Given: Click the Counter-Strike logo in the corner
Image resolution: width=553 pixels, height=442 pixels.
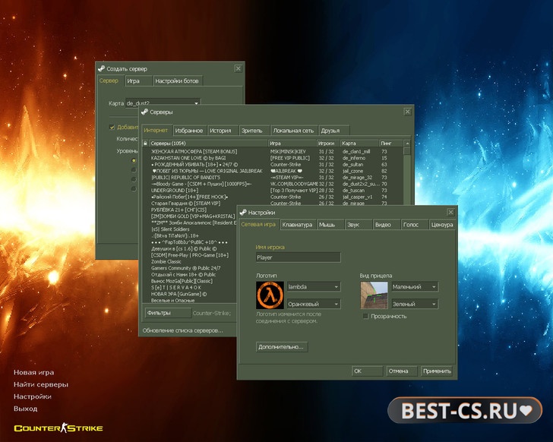Looking at the screenshot, I should pyautogui.click(x=58, y=428).
